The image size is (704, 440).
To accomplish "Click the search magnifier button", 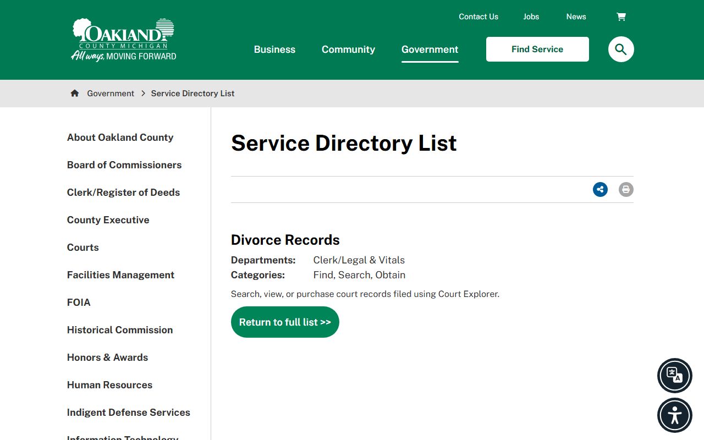I will [621, 50].
